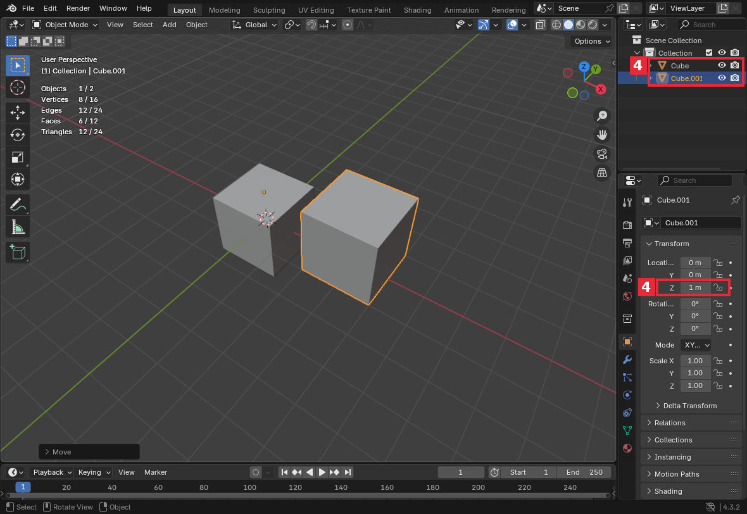Select the Annotate tool
Screen dimensions: 747x514
(x=18, y=205)
